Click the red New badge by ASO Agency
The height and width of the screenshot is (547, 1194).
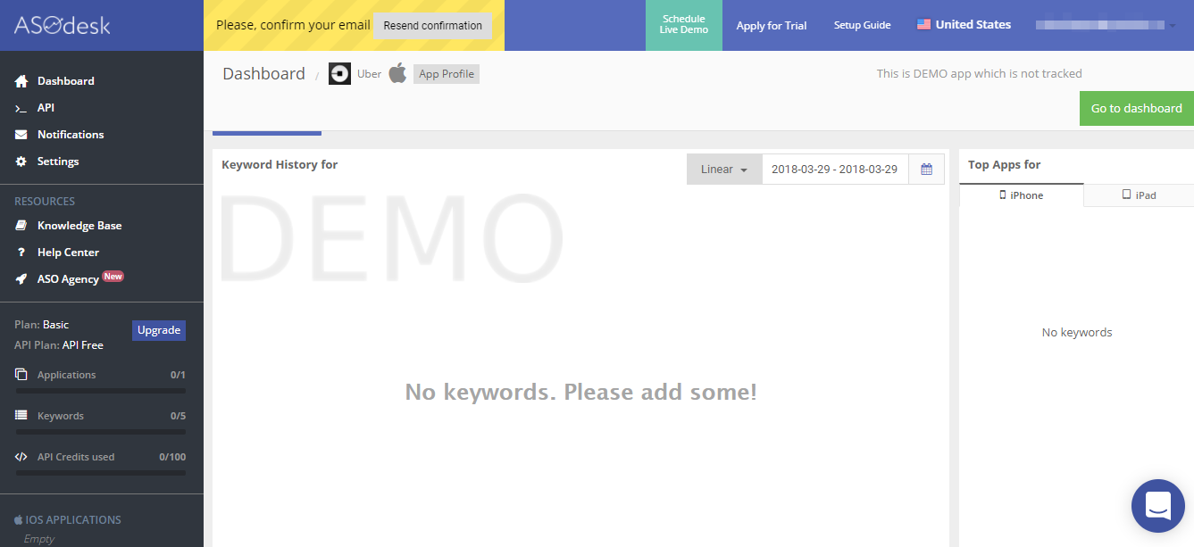tap(113, 277)
